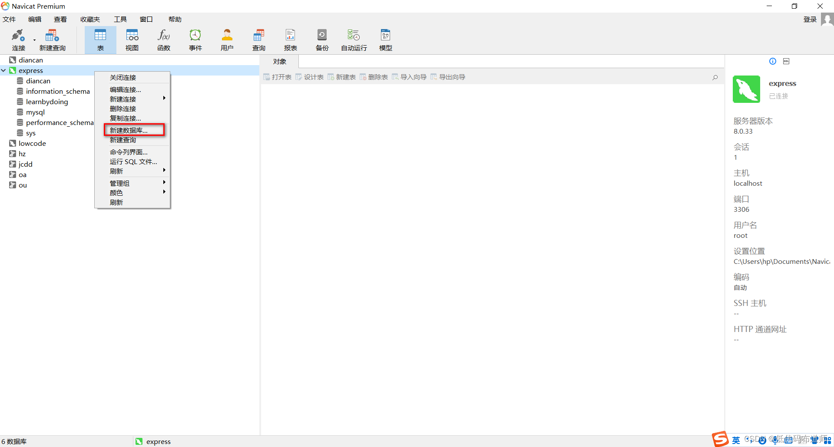This screenshot has width=834, height=447.
Task: Open the 帮助 menu
Action: (175, 20)
